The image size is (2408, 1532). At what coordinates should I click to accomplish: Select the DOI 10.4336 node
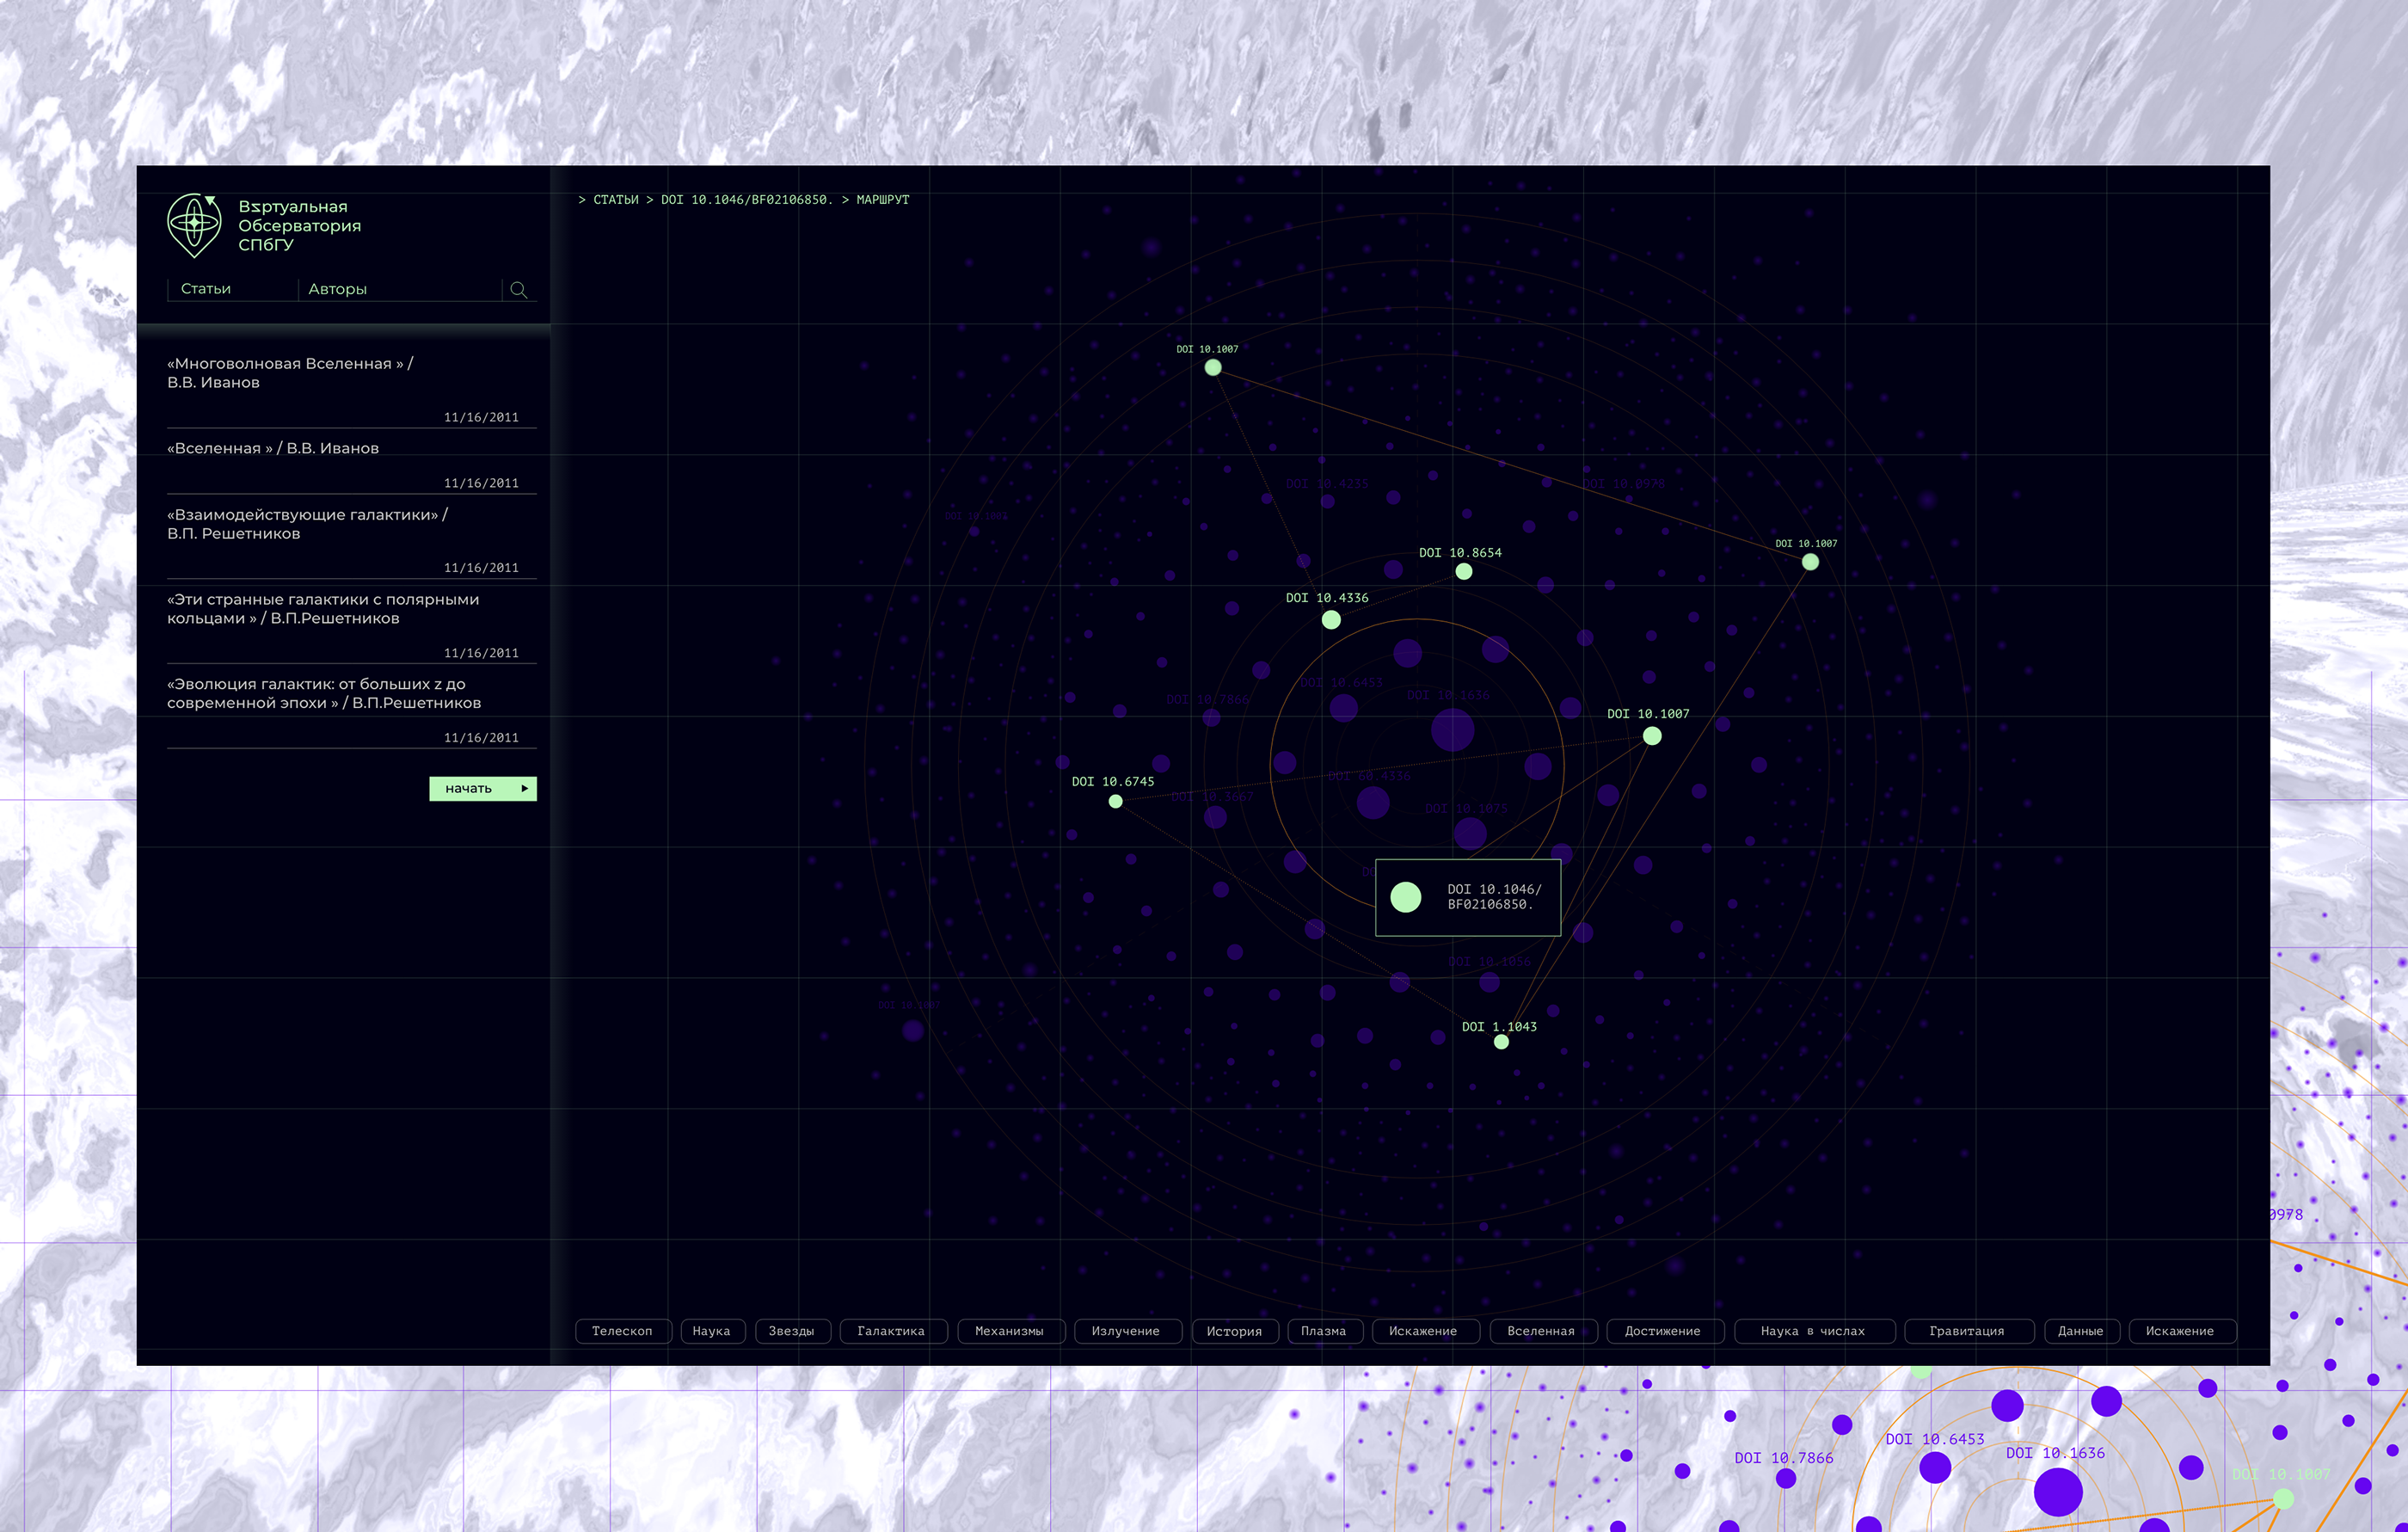click(1331, 620)
